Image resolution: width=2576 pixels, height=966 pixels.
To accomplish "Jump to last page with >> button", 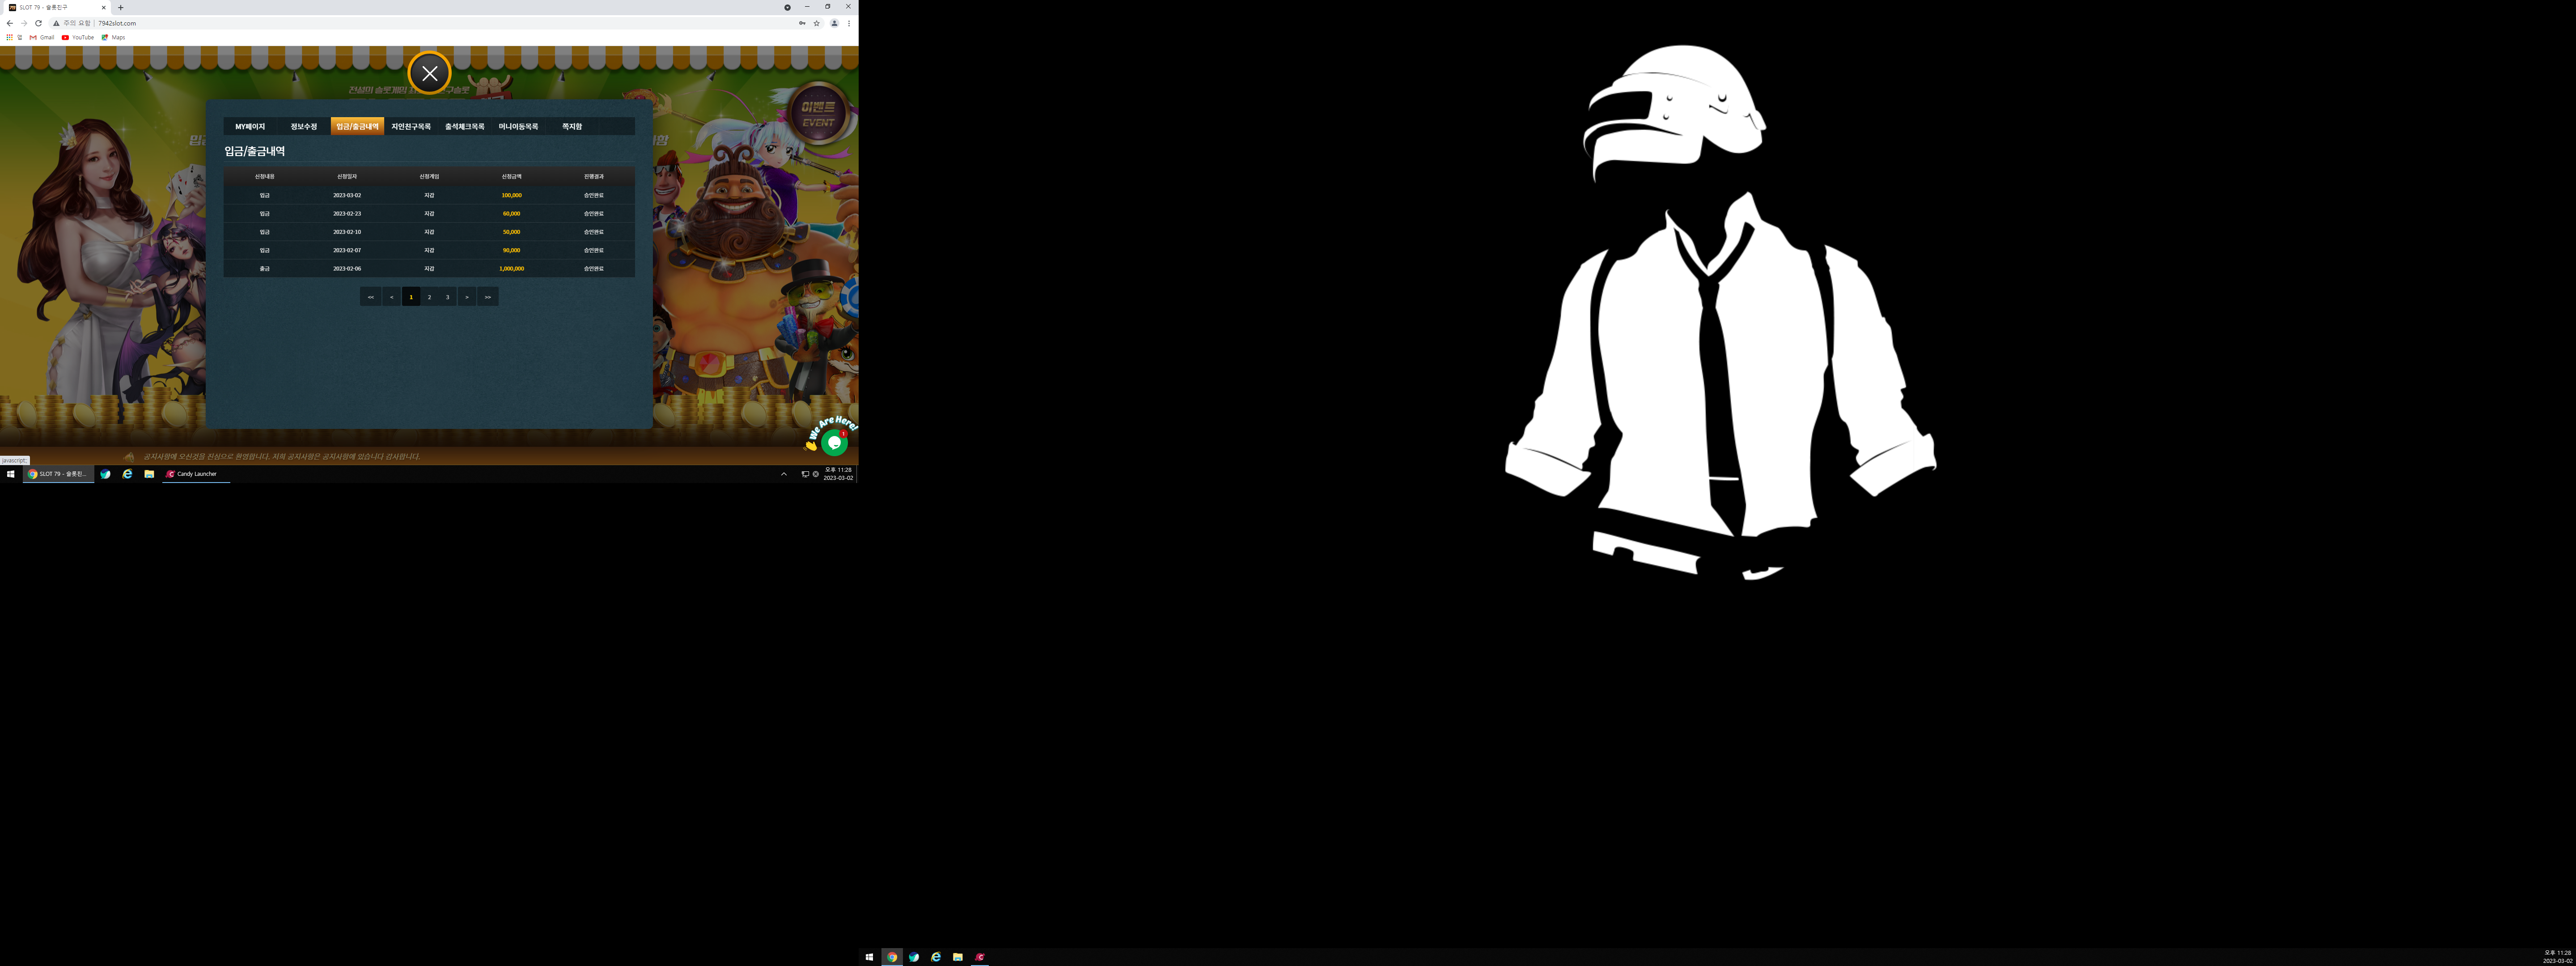I will (488, 297).
